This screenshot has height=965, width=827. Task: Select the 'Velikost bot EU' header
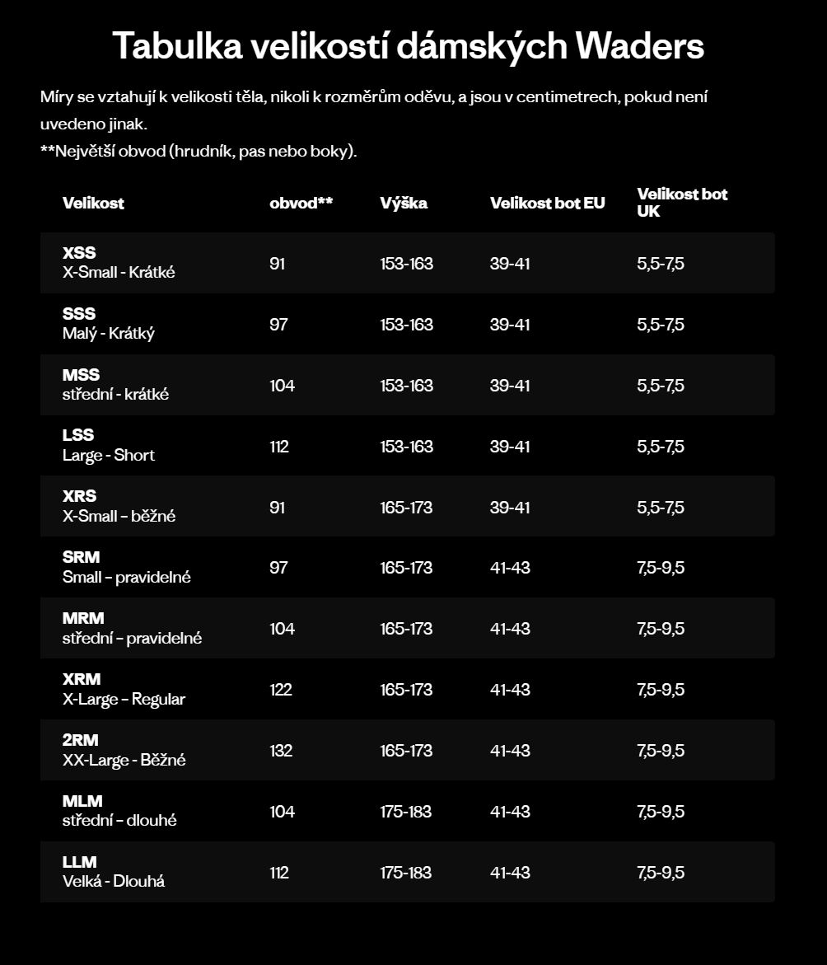pyautogui.click(x=547, y=203)
